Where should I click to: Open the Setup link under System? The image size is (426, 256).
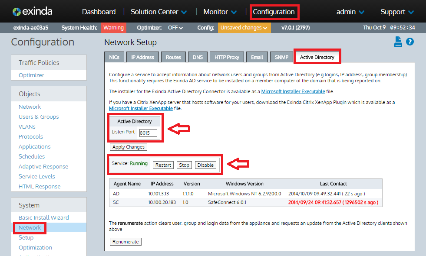point(26,237)
